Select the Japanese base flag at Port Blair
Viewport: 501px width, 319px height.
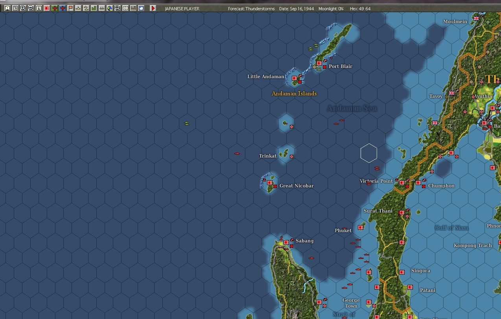click(319, 63)
